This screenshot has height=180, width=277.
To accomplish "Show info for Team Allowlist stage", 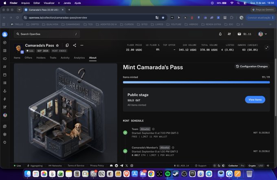I will 153,129.
